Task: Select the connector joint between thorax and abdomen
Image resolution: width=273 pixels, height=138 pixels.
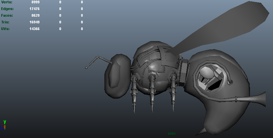Action: (183, 72)
